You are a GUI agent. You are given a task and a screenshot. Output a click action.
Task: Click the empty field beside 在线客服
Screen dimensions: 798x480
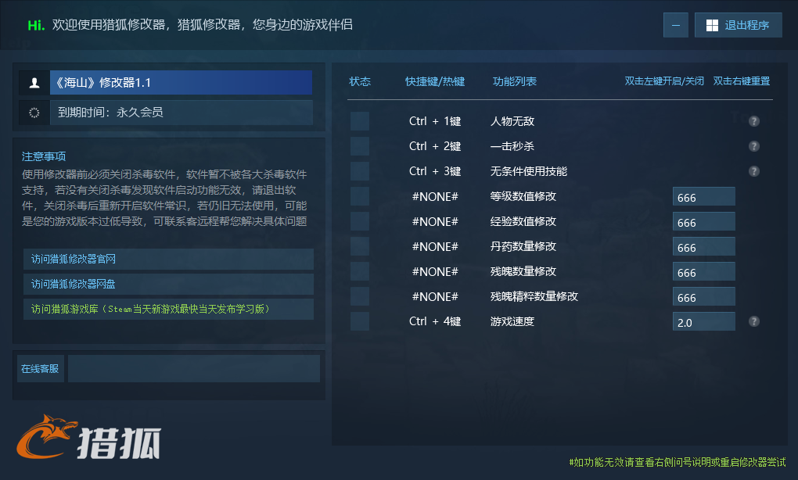tap(194, 369)
